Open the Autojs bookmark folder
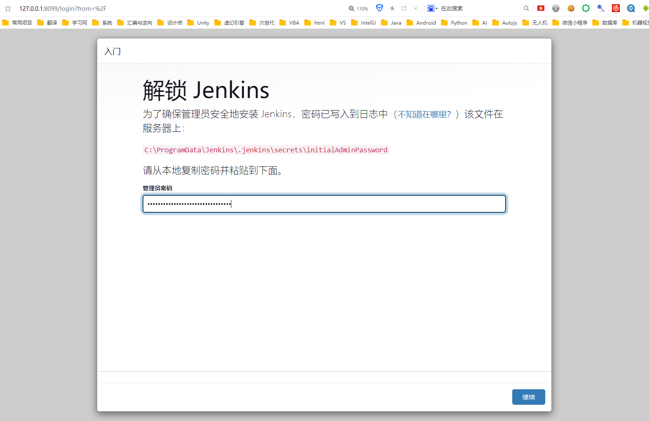 tap(505, 23)
